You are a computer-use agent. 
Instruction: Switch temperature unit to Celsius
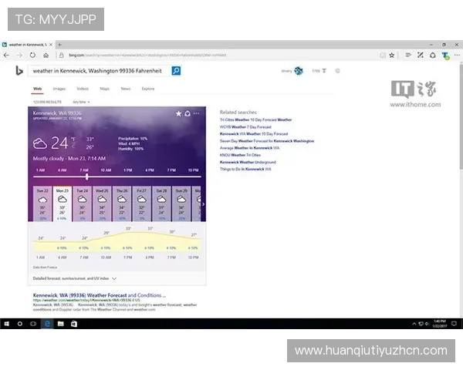(x=73, y=146)
